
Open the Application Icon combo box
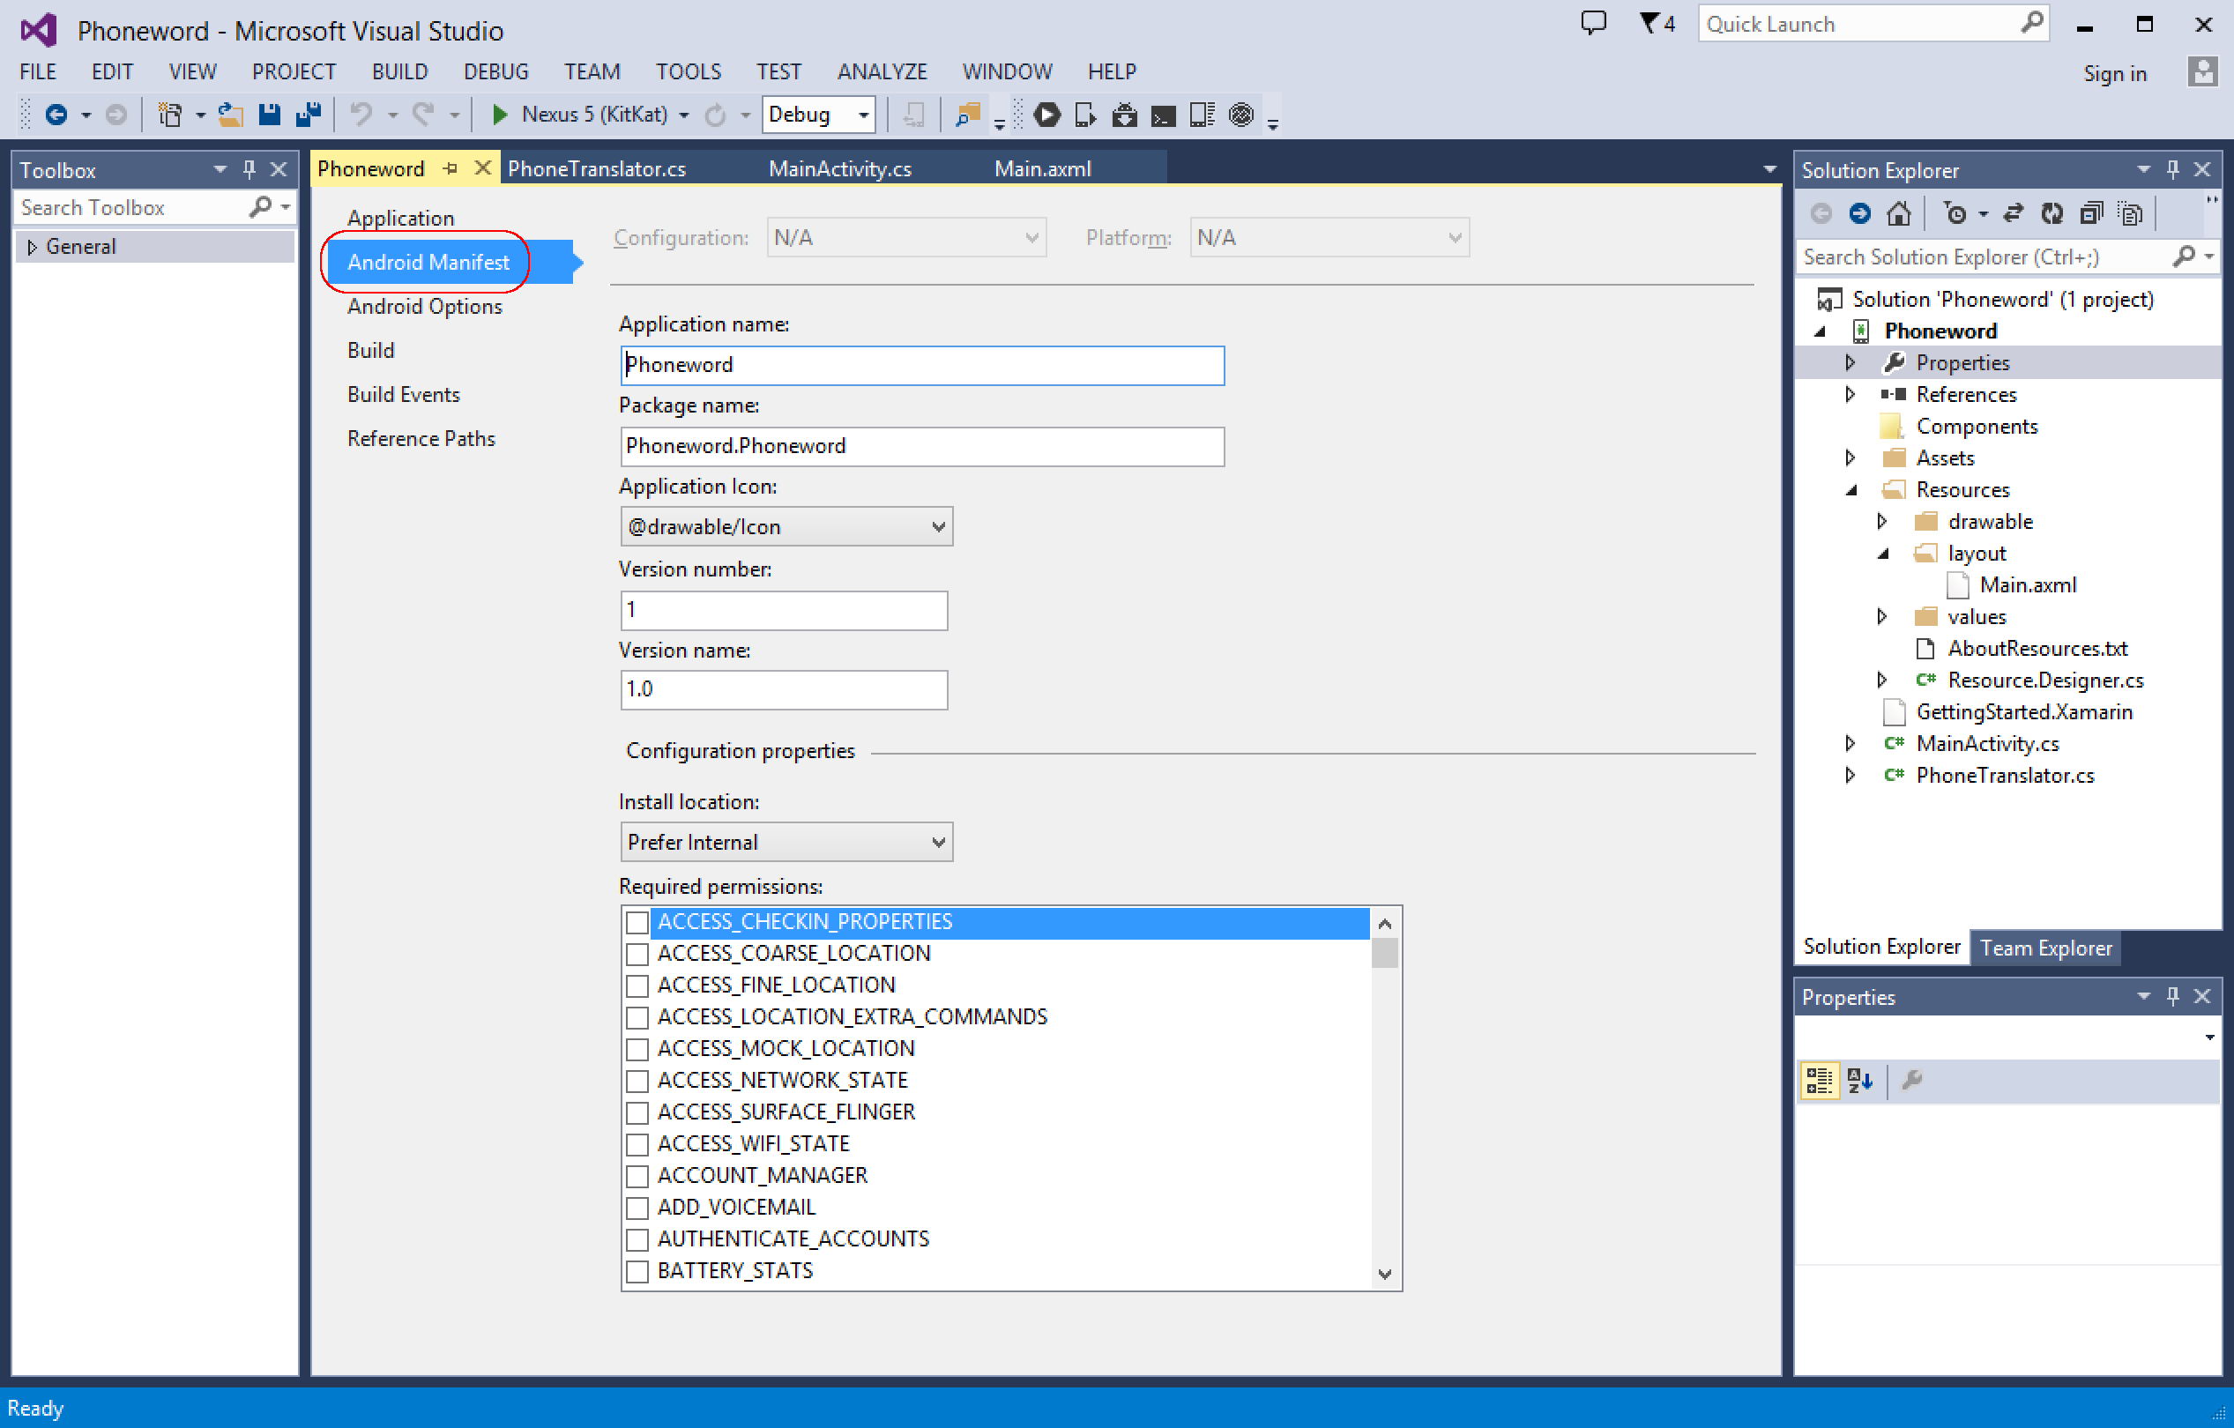785,526
